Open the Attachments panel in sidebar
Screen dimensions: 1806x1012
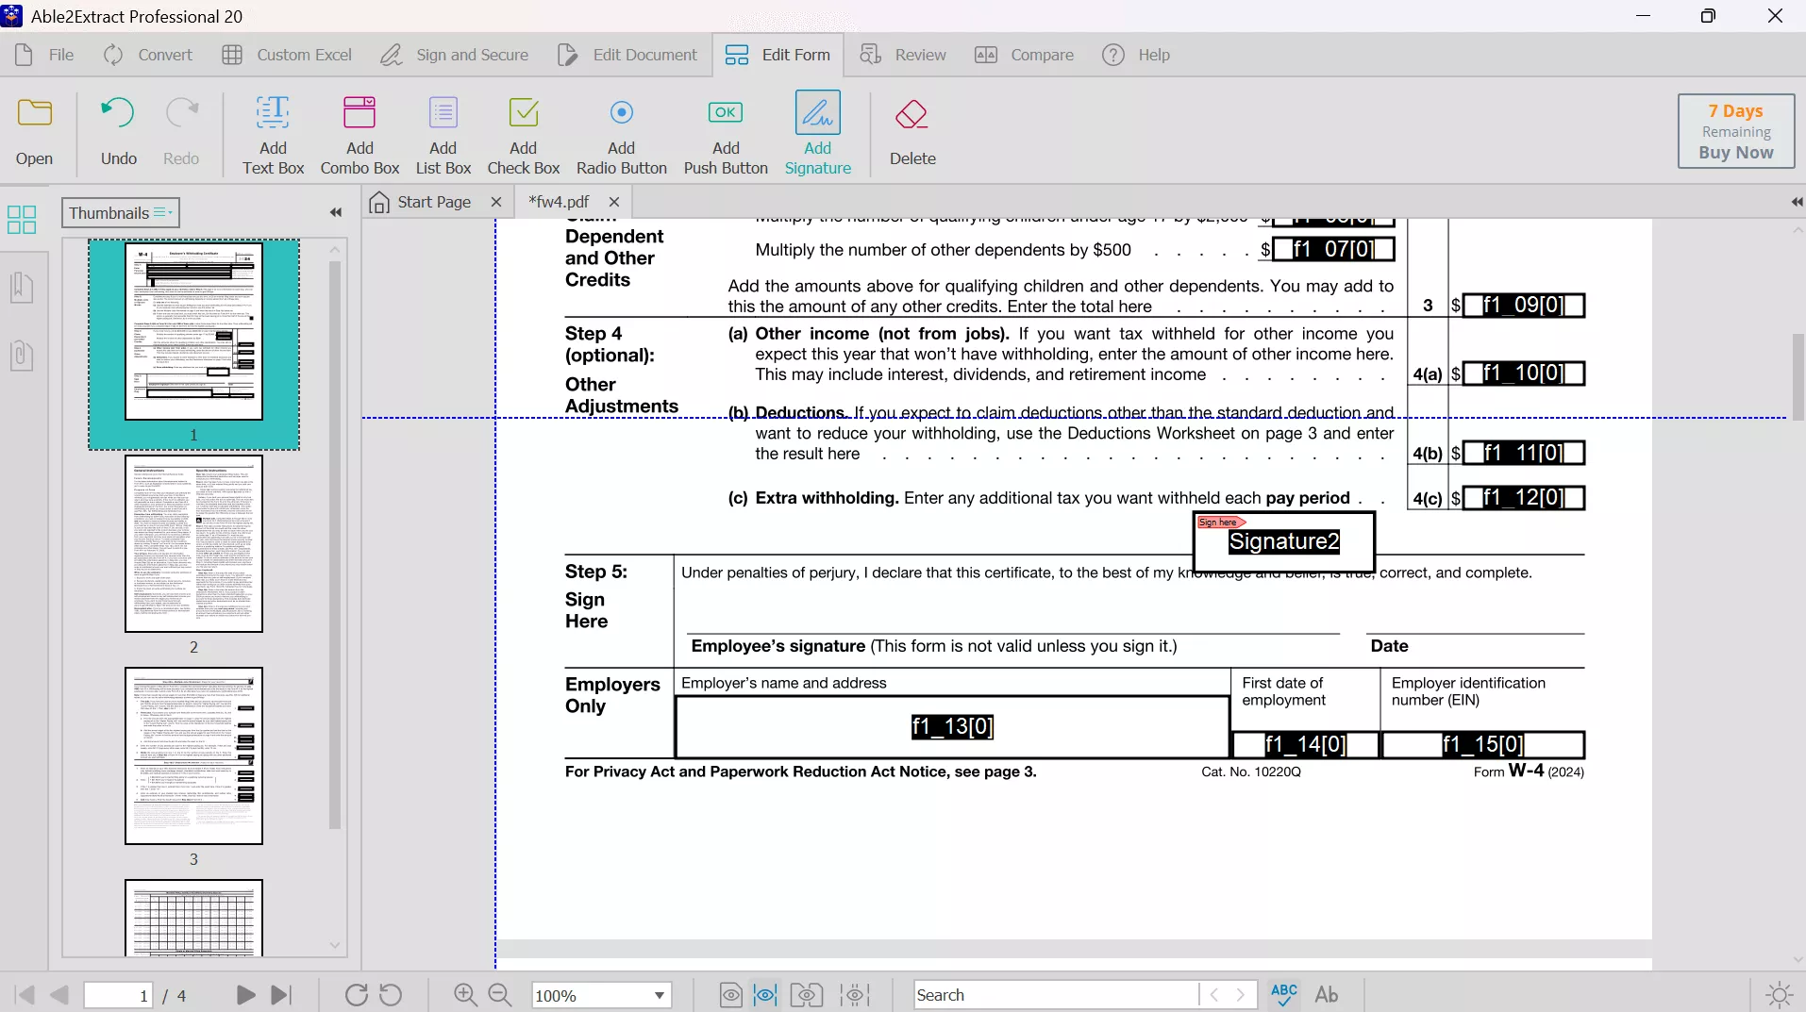22,356
